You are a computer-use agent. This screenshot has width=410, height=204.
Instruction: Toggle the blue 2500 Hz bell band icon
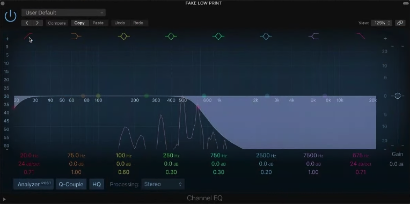[x=266, y=37]
